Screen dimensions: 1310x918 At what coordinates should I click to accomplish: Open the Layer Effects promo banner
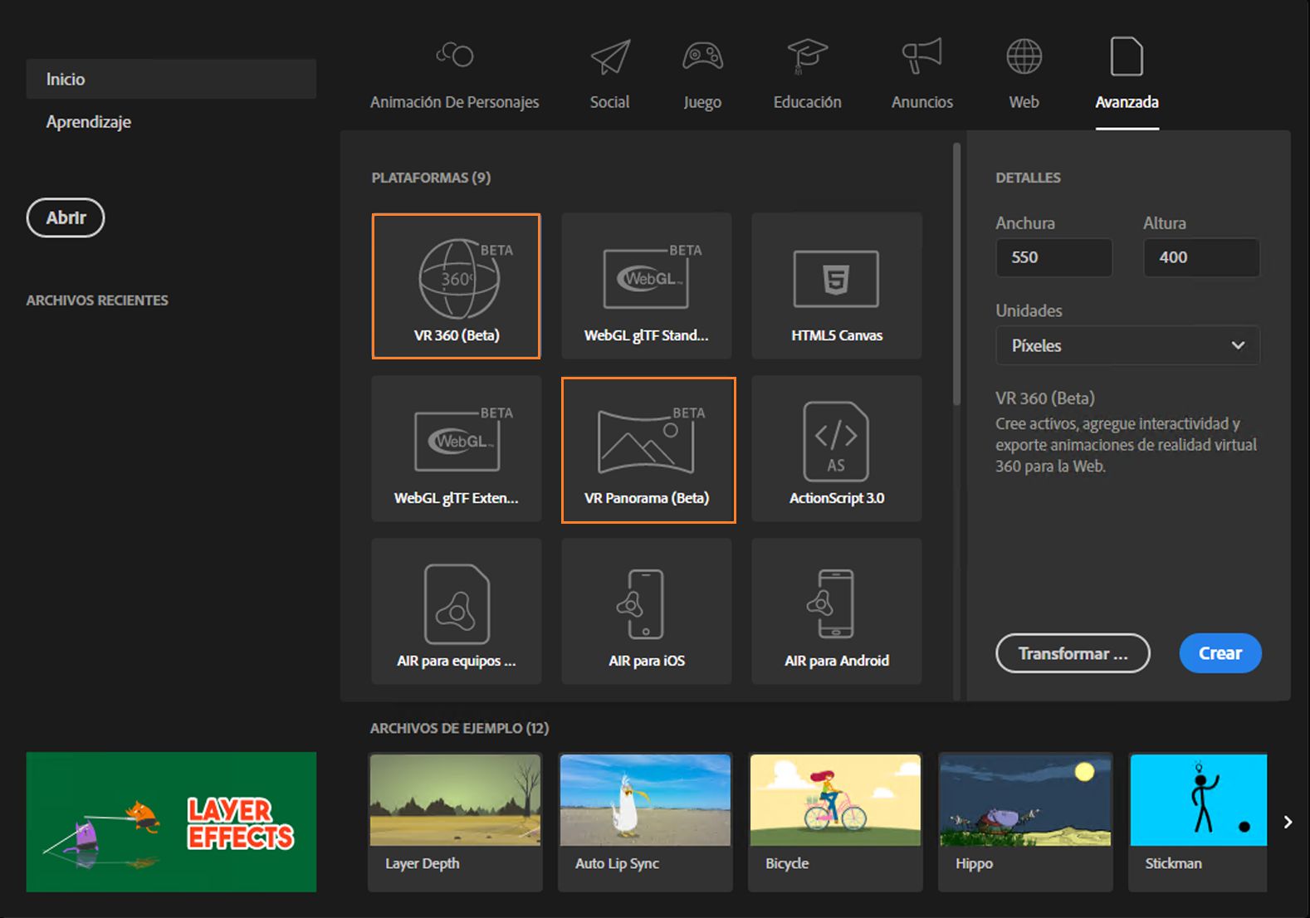click(171, 822)
